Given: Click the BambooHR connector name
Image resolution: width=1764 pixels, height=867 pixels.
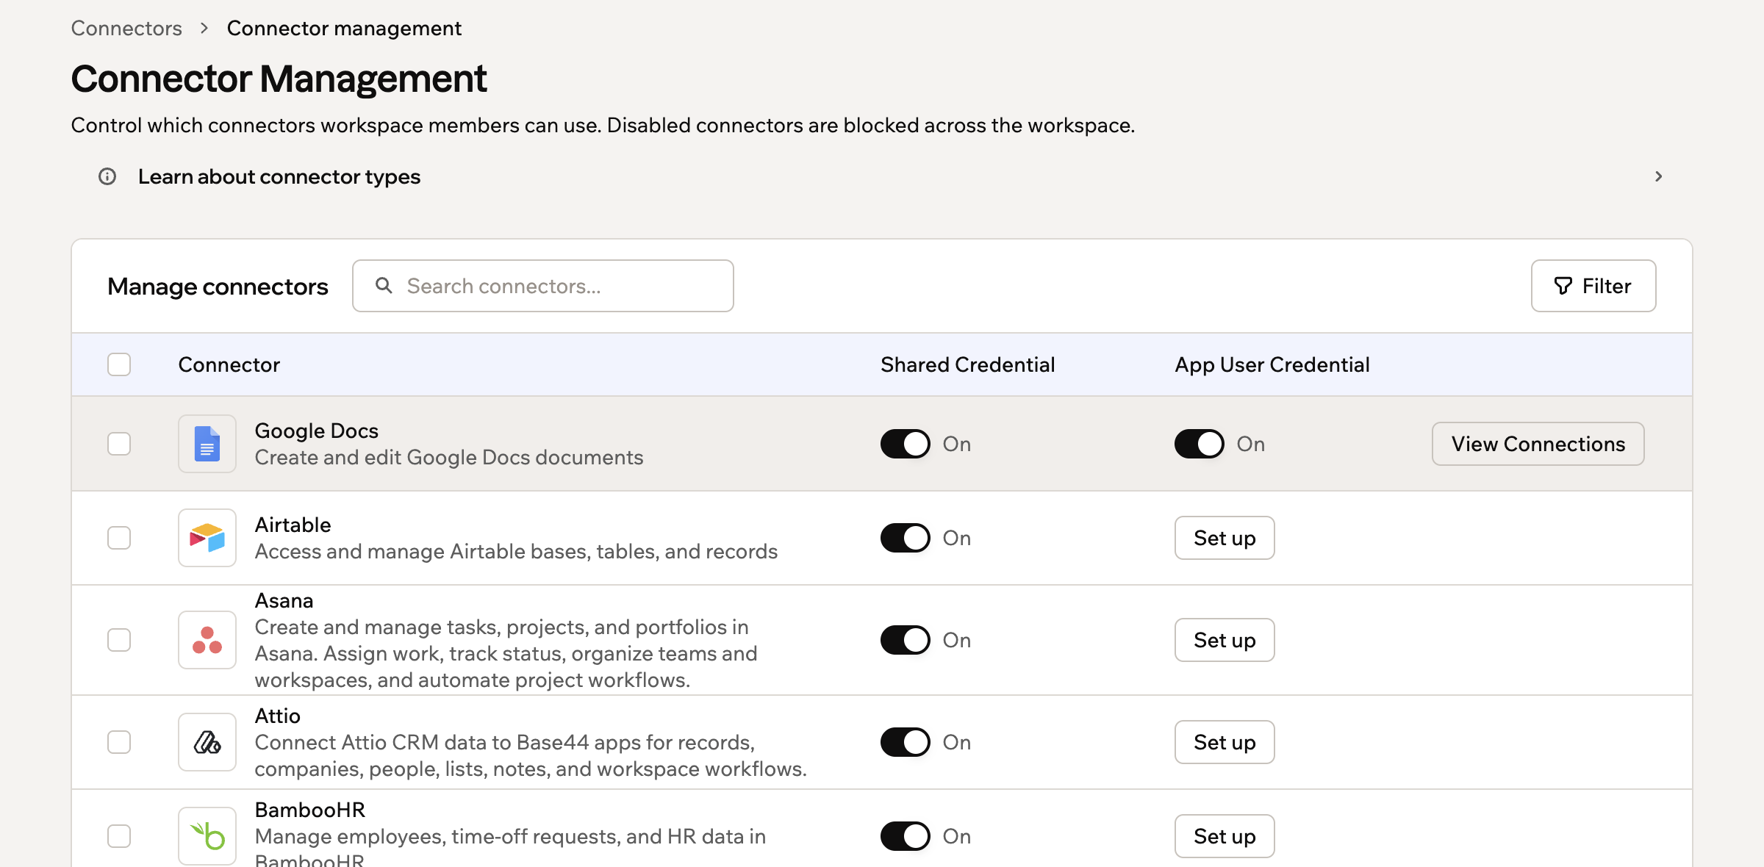Looking at the screenshot, I should point(310,810).
